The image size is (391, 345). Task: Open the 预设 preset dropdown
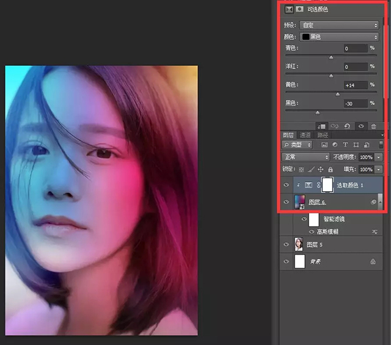[x=339, y=25]
